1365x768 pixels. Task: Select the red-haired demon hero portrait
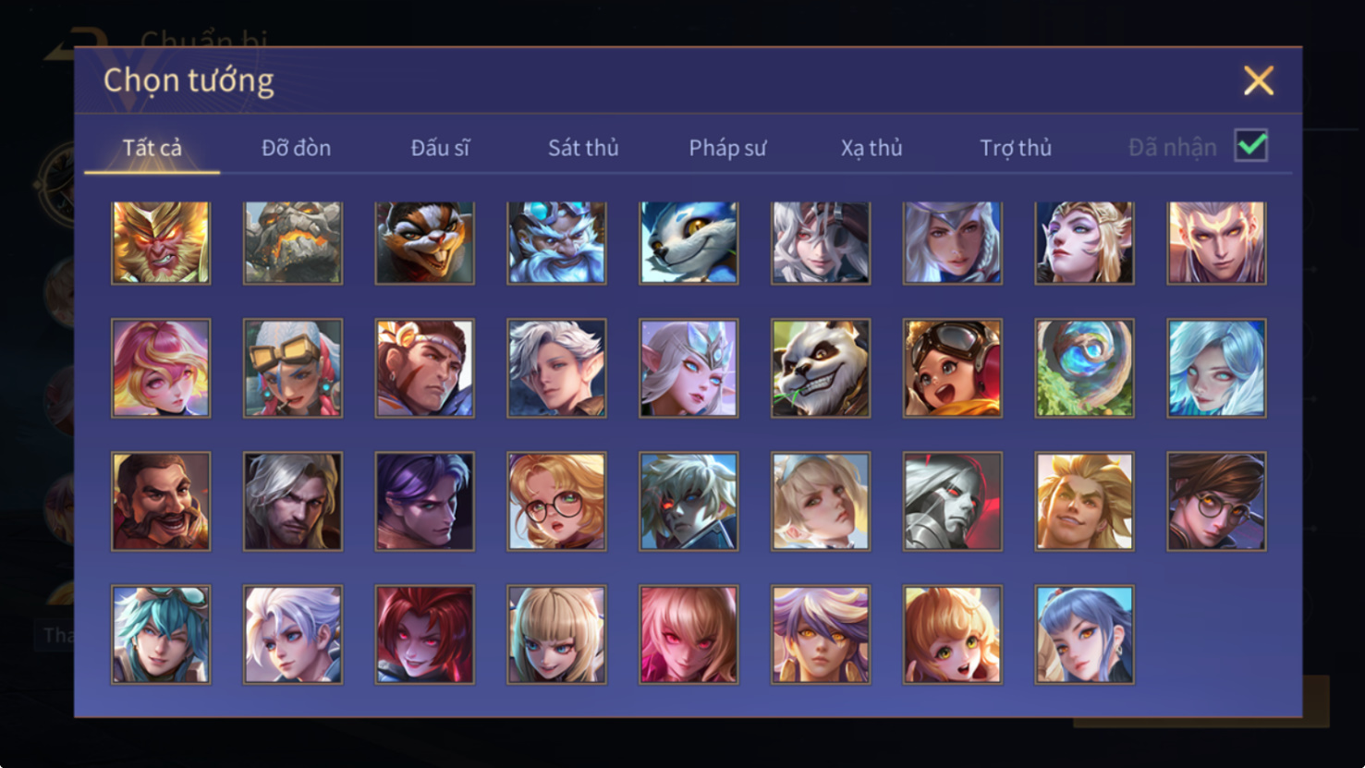[425, 634]
